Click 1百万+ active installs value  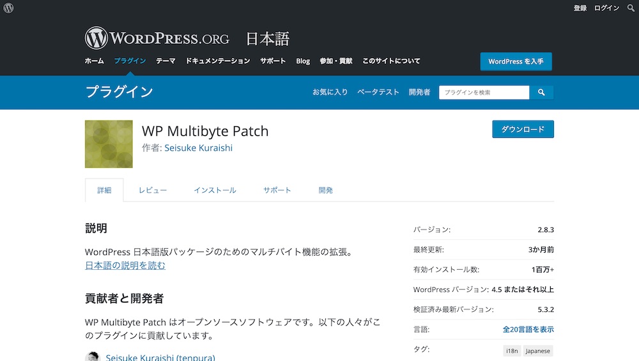click(x=543, y=269)
